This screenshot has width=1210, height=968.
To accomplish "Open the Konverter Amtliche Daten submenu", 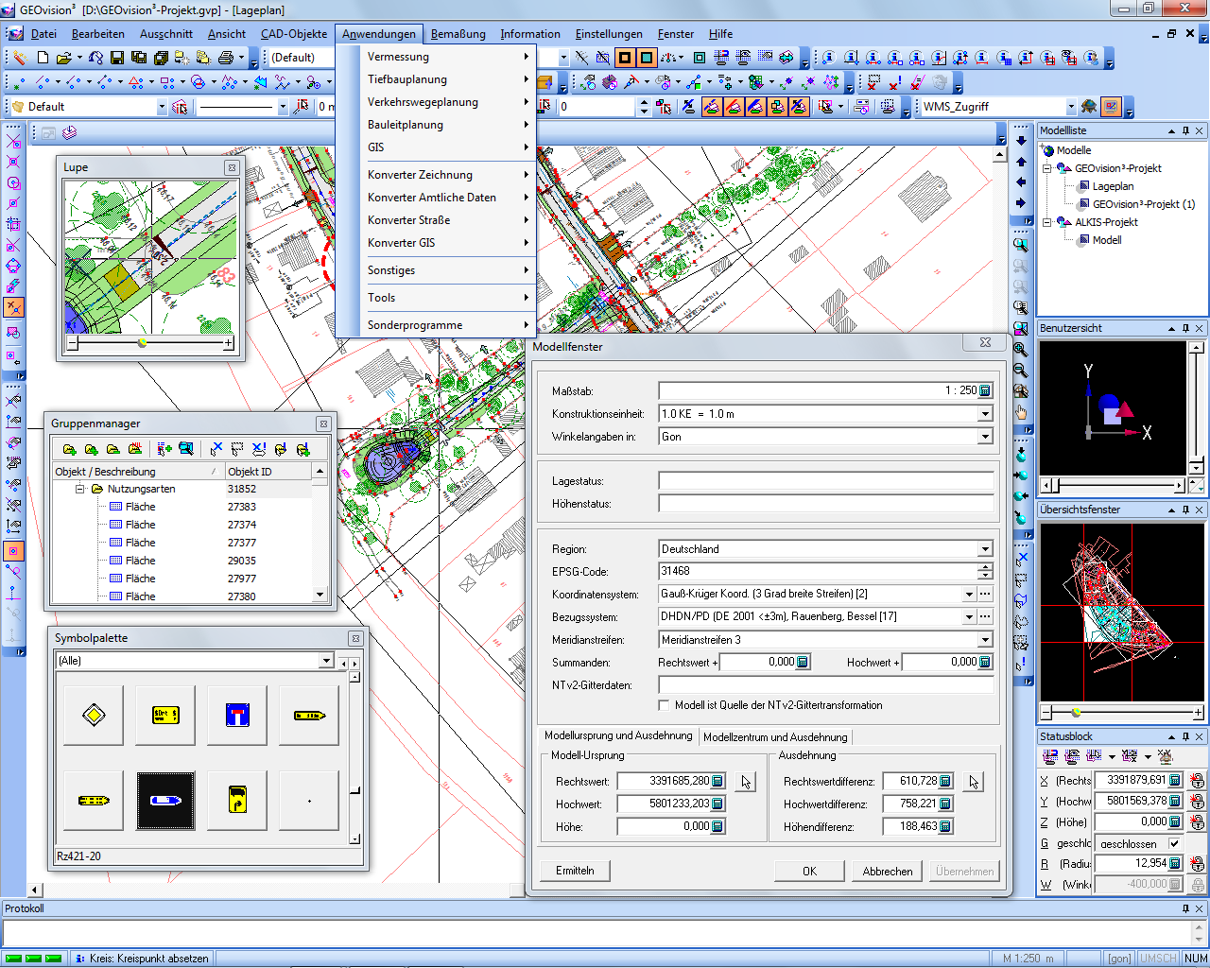I will [x=436, y=198].
